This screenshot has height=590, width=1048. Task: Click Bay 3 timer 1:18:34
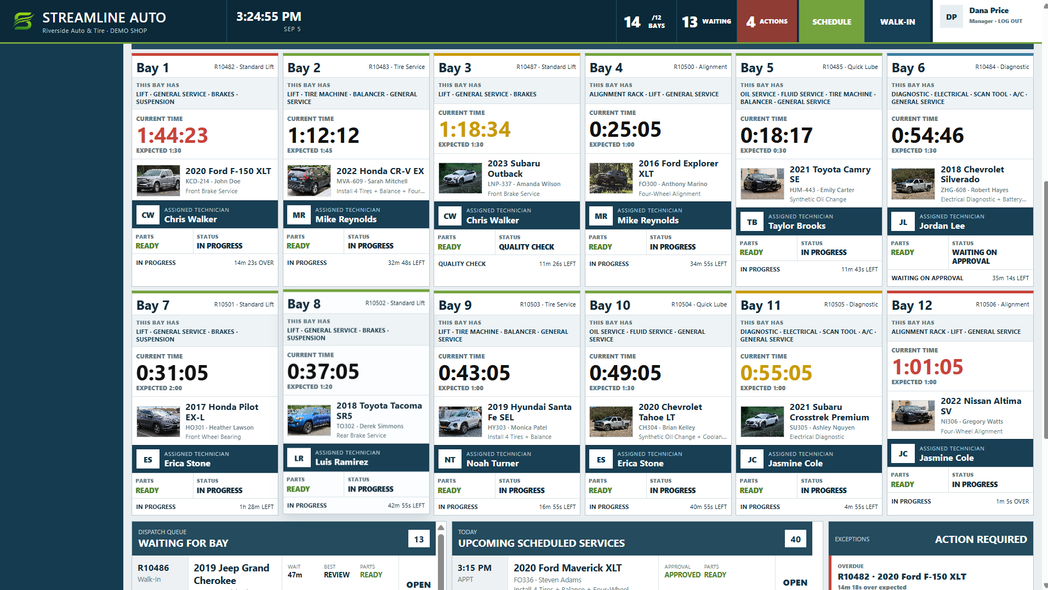pos(475,130)
